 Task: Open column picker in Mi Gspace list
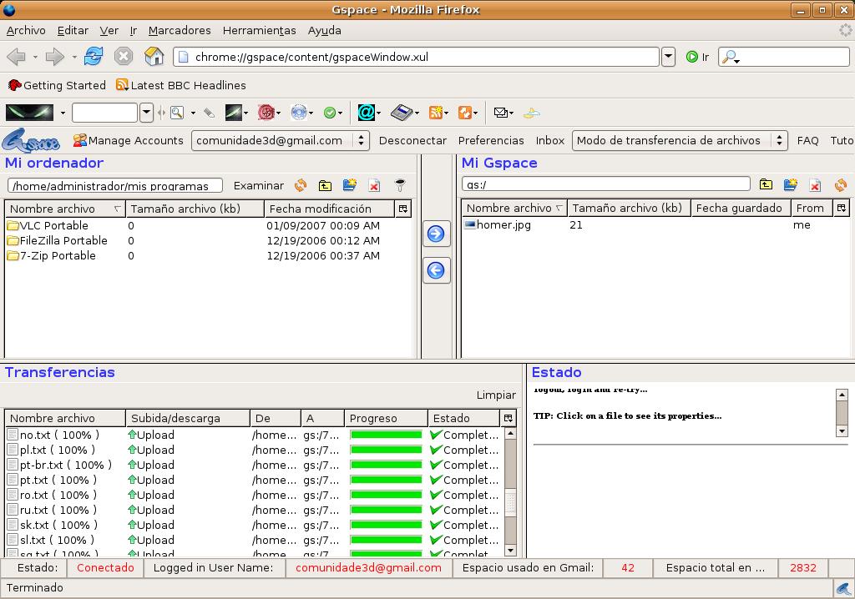tap(842, 208)
